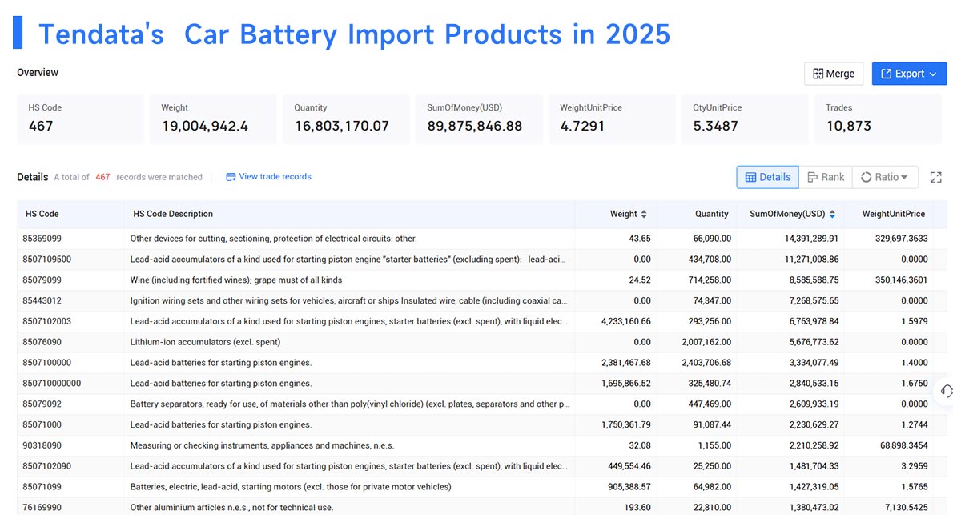This screenshot has width=953, height=515.
Task: Click the Quantity overview card 16,803,170.07
Action: pos(347,119)
